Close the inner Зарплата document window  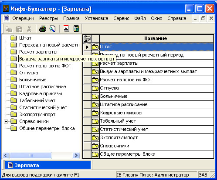211,19
